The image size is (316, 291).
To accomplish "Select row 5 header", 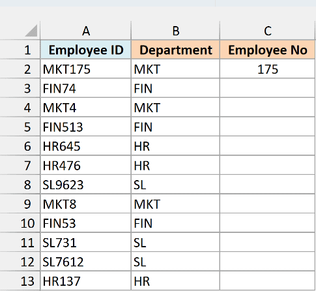I will pos(20,127).
